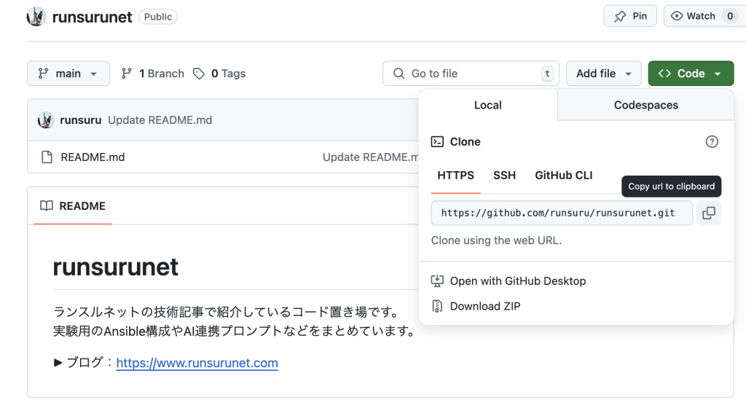Viewport: 746px width, 400px height.
Task: Click the 'Clone using the web URL.' text
Action: pyautogui.click(x=496, y=240)
